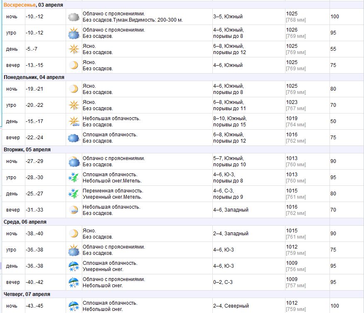Select the Четверг, 07 апреля header
This screenshot has height=313, width=364.
pos(27,294)
